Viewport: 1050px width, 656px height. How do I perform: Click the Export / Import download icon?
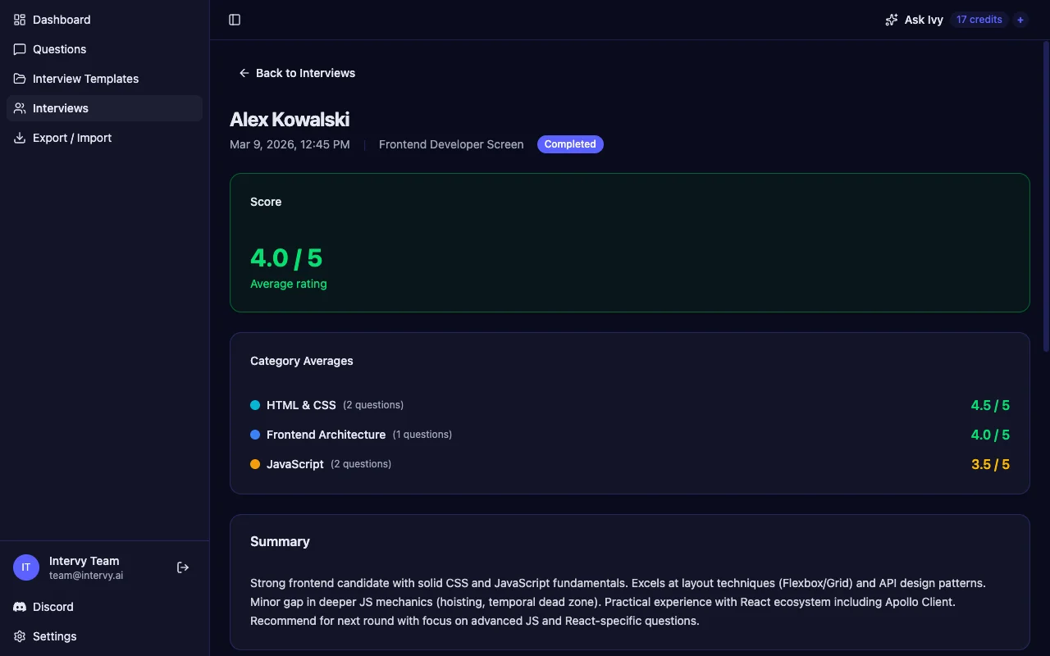click(20, 138)
